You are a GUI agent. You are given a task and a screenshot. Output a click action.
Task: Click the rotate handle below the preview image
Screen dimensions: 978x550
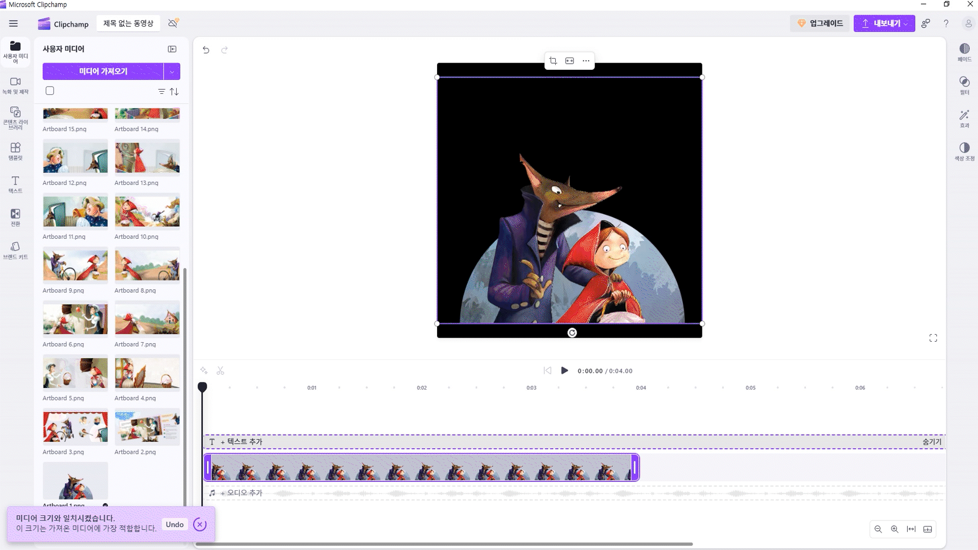(572, 333)
